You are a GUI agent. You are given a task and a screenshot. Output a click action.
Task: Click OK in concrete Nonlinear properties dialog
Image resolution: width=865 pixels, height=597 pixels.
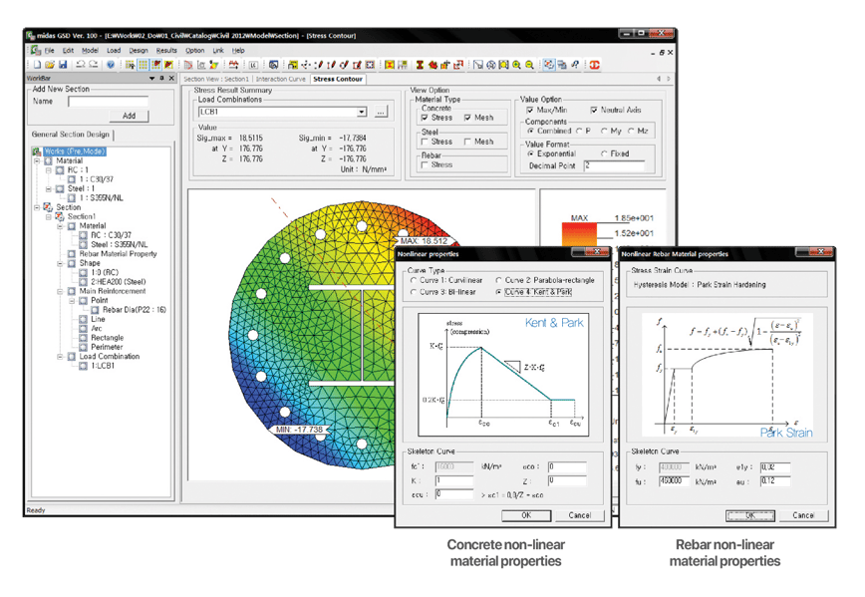[x=525, y=515]
